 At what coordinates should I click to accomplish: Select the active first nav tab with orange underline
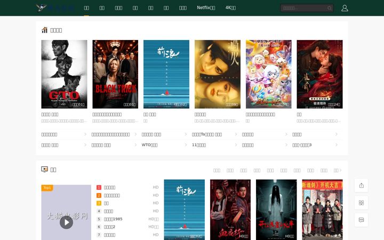click(x=86, y=8)
